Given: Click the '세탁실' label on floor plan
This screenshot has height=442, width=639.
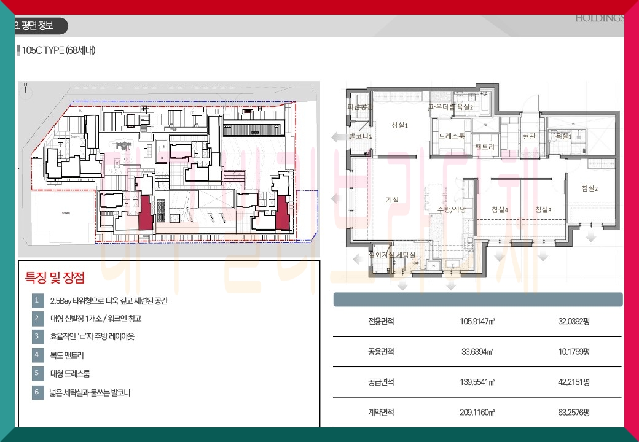Looking at the screenshot, I should click(x=406, y=255).
